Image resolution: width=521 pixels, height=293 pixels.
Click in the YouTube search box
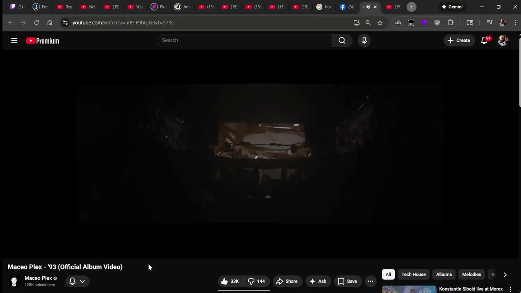244,40
